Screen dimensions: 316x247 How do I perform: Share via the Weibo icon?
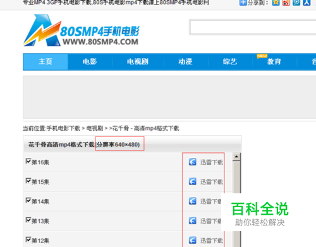pyautogui.click(x=286, y=3)
